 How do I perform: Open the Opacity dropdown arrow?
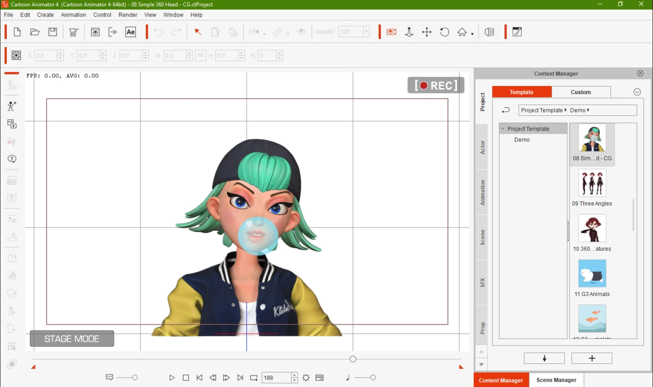point(366,32)
